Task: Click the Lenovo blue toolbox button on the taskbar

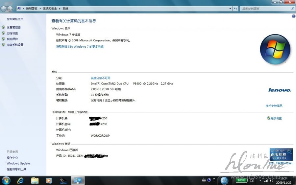Action: click(x=224, y=180)
